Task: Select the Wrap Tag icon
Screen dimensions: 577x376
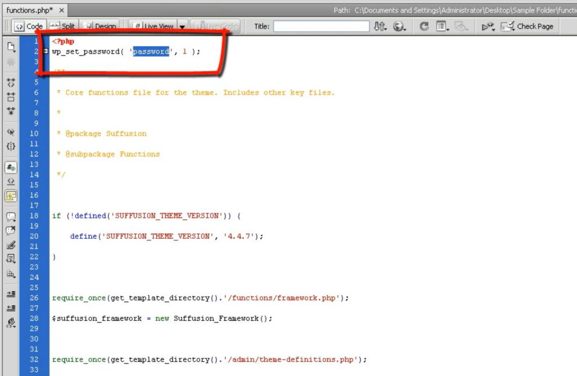Action: pyautogui.click(x=10, y=244)
